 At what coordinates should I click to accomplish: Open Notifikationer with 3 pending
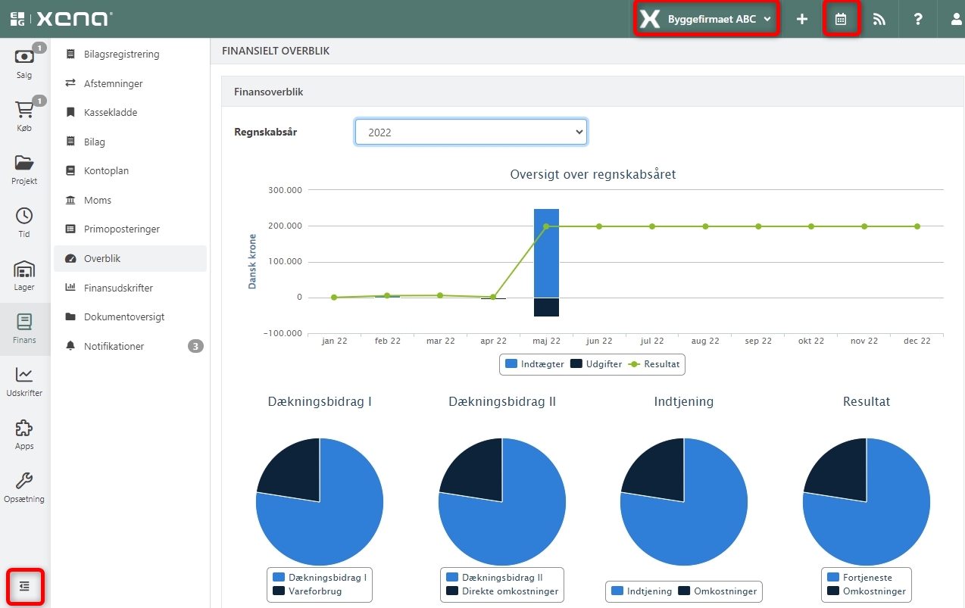click(x=114, y=346)
